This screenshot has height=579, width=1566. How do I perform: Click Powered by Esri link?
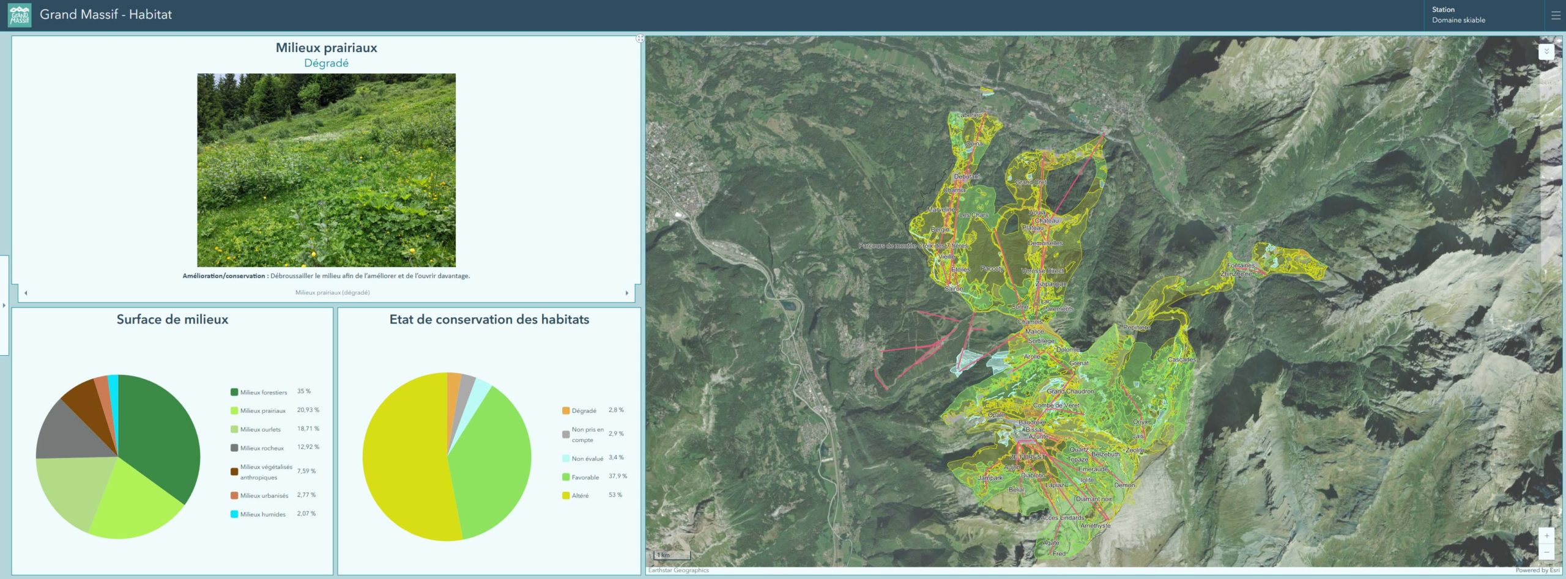point(1537,570)
